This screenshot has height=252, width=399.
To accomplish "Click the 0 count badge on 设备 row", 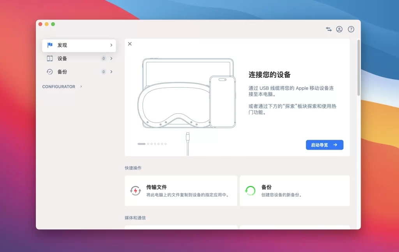I will click(x=104, y=58).
